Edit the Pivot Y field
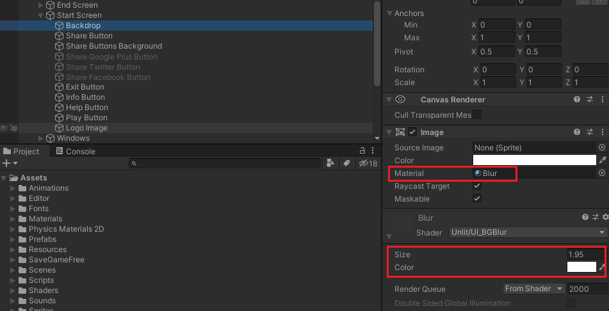The image size is (609, 311). pos(543,52)
